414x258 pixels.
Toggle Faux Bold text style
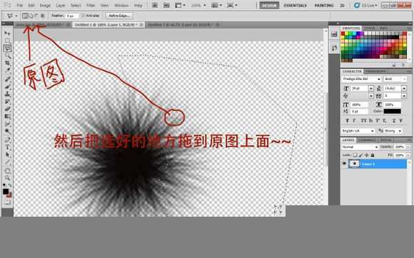pyautogui.click(x=347, y=120)
